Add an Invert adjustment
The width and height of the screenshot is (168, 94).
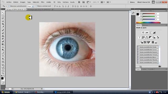[x=141, y=42]
